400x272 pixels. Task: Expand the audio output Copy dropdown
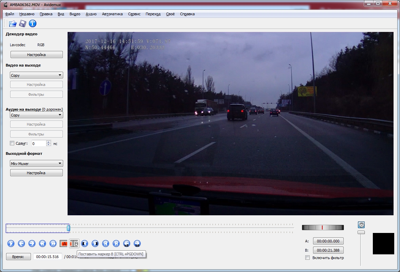point(36,115)
